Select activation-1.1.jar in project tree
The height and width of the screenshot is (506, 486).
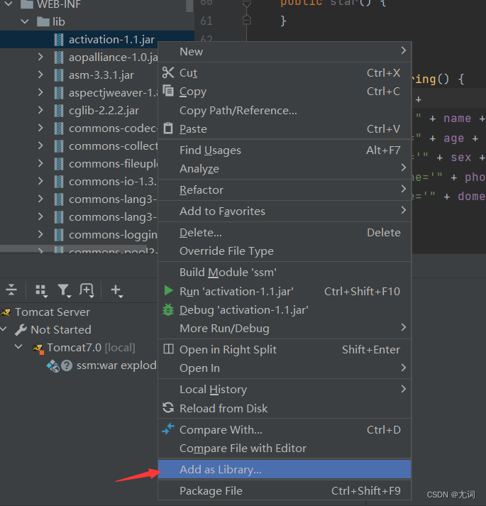coord(96,39)
